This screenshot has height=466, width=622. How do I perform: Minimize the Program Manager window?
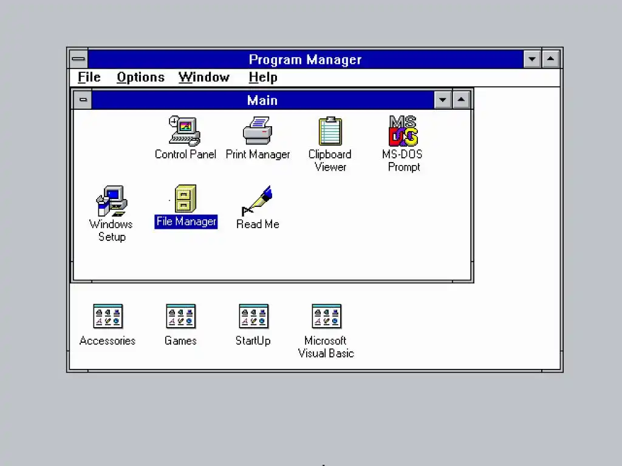tap(532, 59)
